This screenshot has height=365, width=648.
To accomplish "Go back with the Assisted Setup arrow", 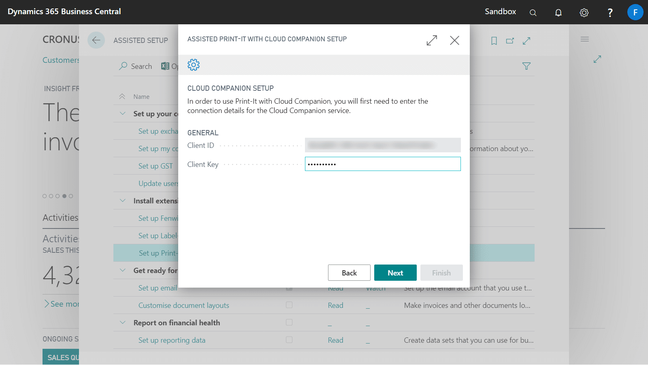I will (x=96, y=40).
